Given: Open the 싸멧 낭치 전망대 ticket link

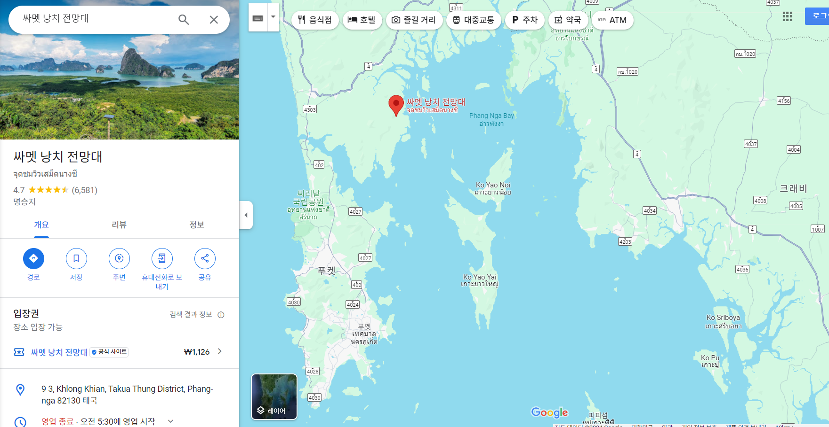Looking at the screenshot, I should tap(59, 352).
